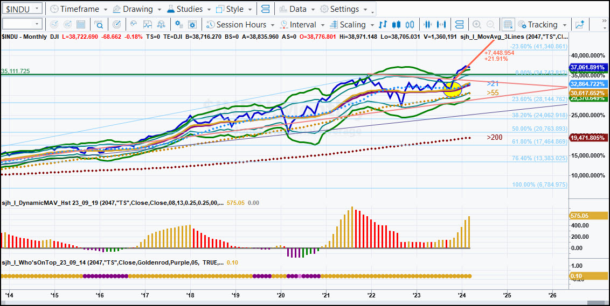Expand the Settings dropdown arrow
The width and height of the screenshot is (610, 306).
pyautogui.click(x=365, y=9)
